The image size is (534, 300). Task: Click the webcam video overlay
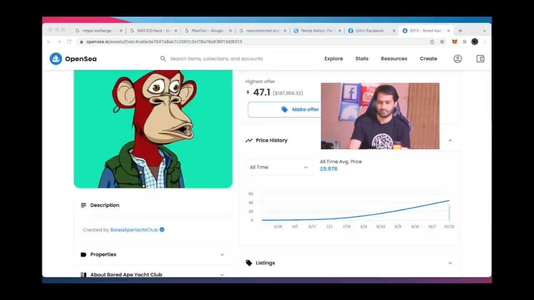click(380, 116)
